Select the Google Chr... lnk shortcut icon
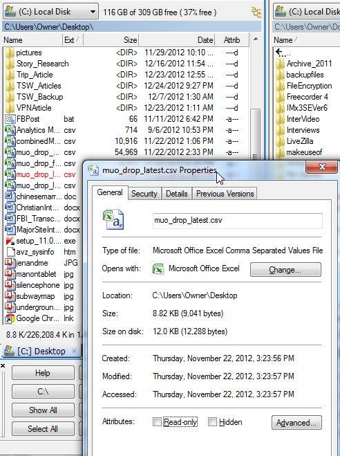340x456 pixels. [10, 318]
